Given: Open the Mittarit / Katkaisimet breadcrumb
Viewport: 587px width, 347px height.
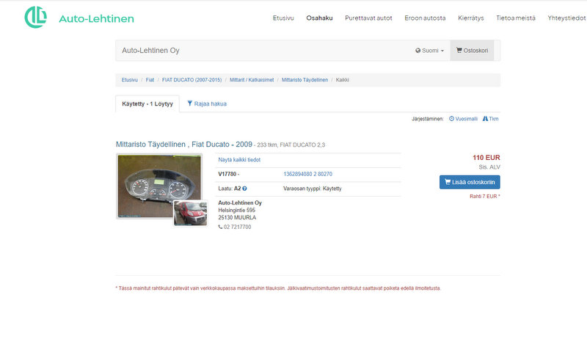Looking at the screenshot, I should coord(252,80).
